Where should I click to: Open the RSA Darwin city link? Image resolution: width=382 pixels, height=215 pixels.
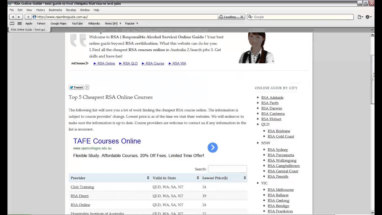(272, 108)
